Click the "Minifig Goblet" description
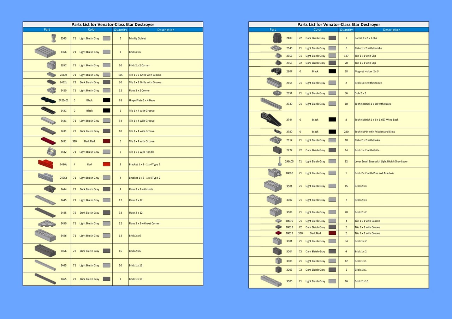 (137, 38)
